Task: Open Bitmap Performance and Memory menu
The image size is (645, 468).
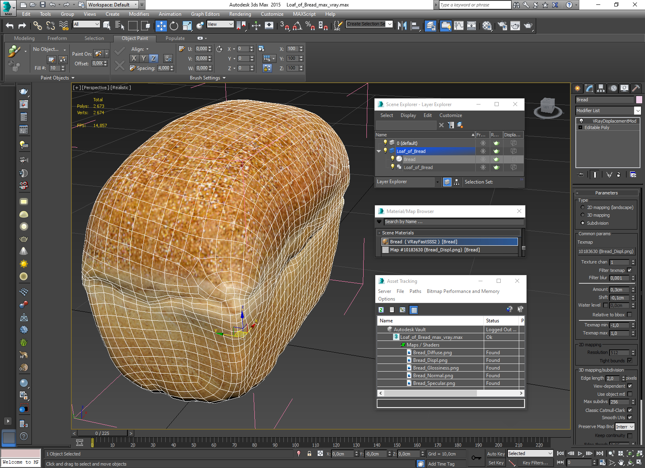Action: (x=463, y=291)
